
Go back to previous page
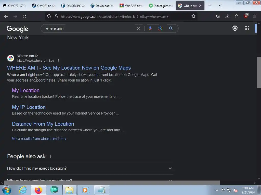6,17
